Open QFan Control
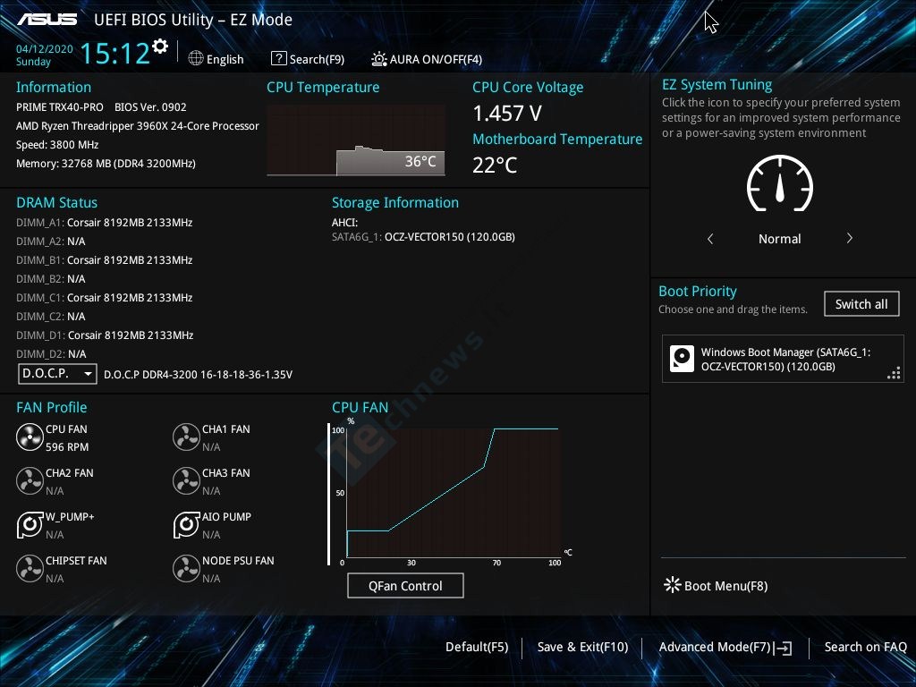This screenshot has height=687, width=916. pos(405,586)
